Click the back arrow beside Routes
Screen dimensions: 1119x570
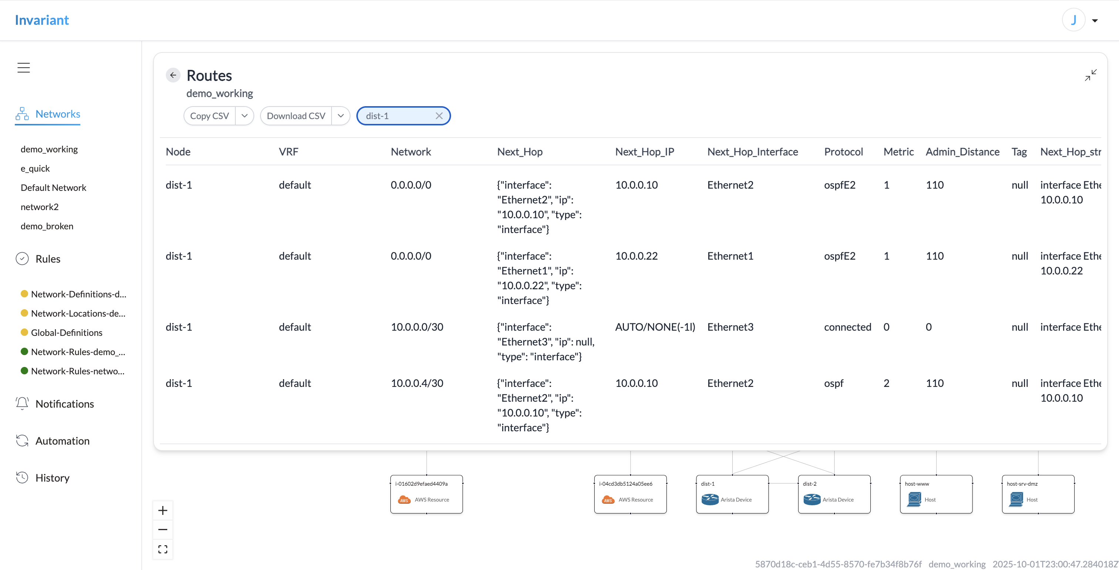pyautogui.click(x=173, y=75)
